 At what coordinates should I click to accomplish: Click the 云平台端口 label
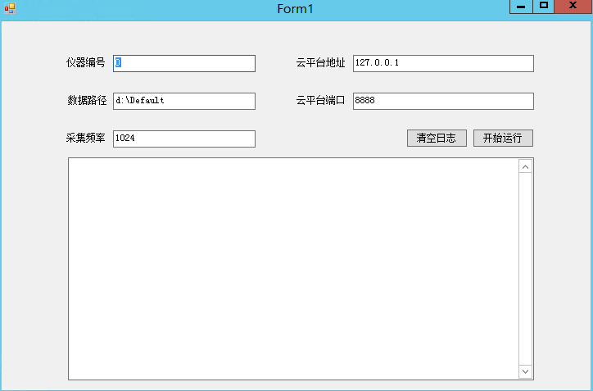tap(320, 101)
